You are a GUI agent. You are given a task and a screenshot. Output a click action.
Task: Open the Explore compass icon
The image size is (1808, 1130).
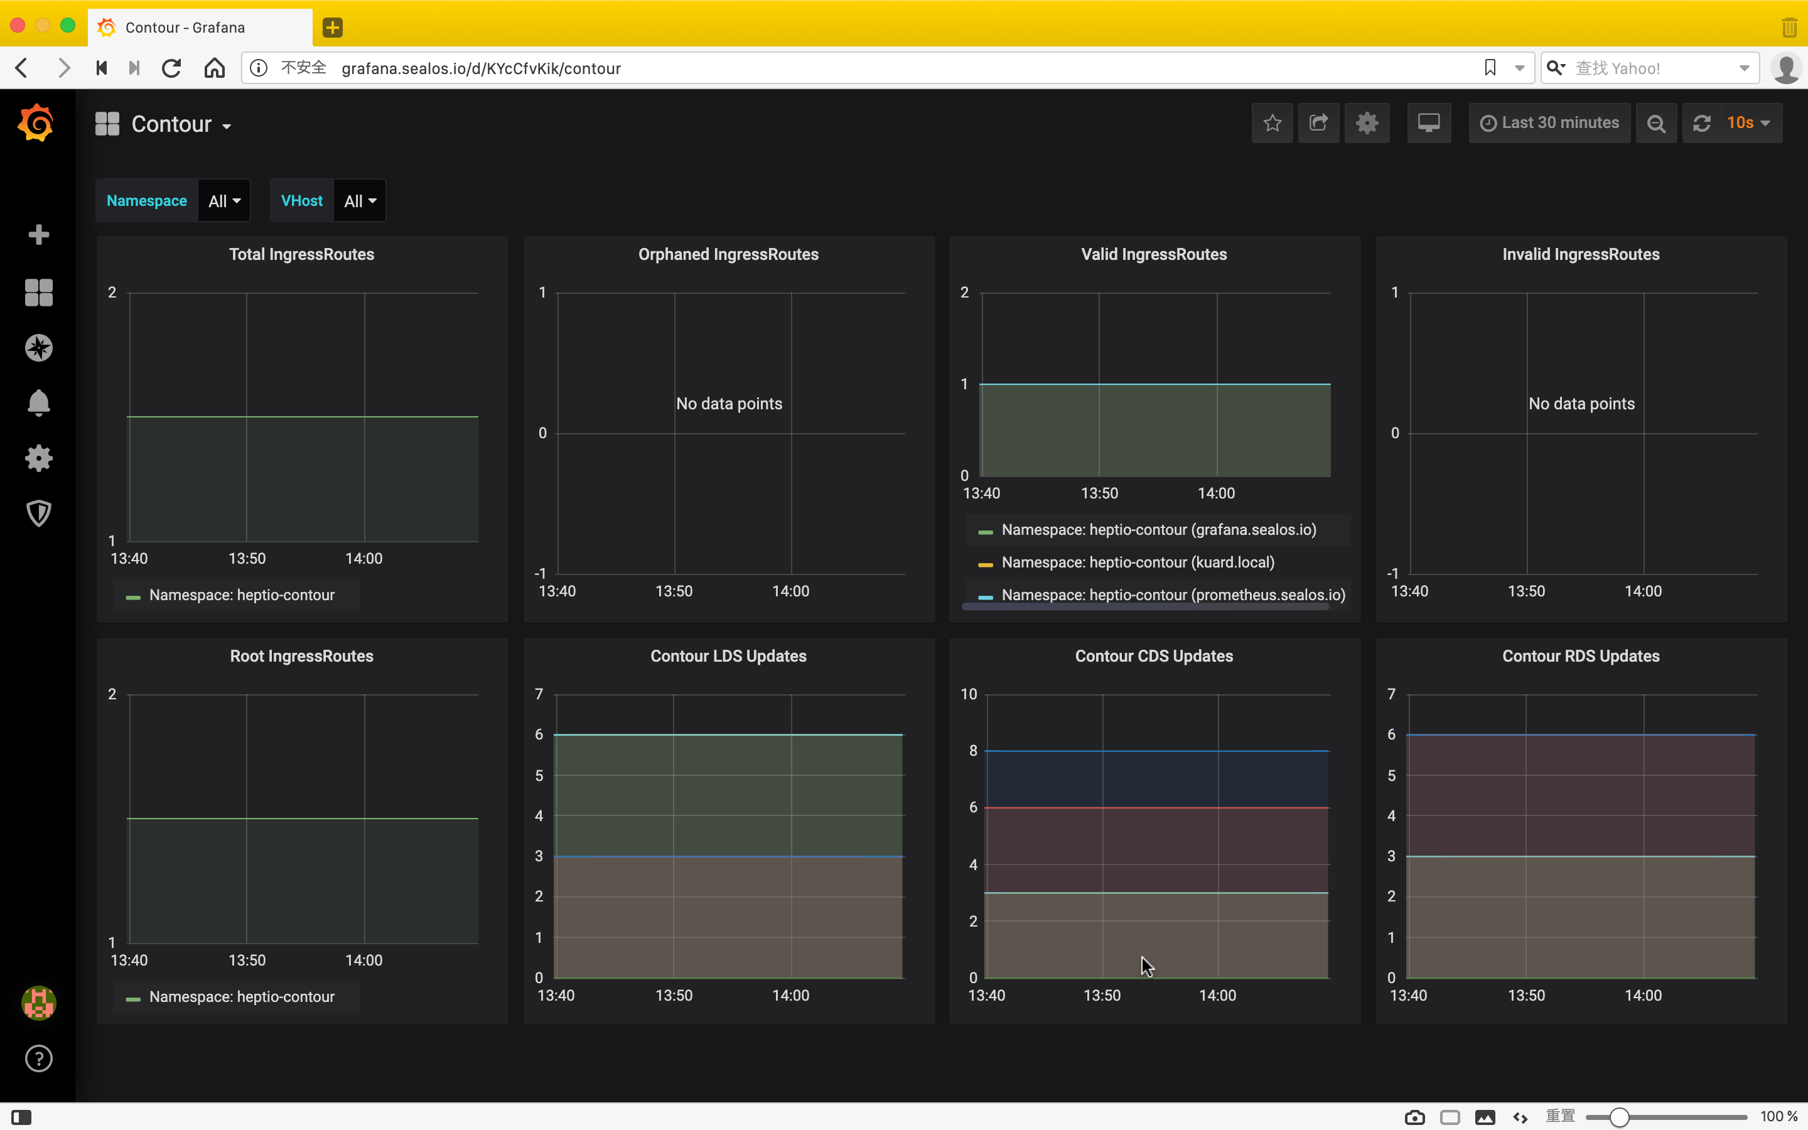[38, 348]
